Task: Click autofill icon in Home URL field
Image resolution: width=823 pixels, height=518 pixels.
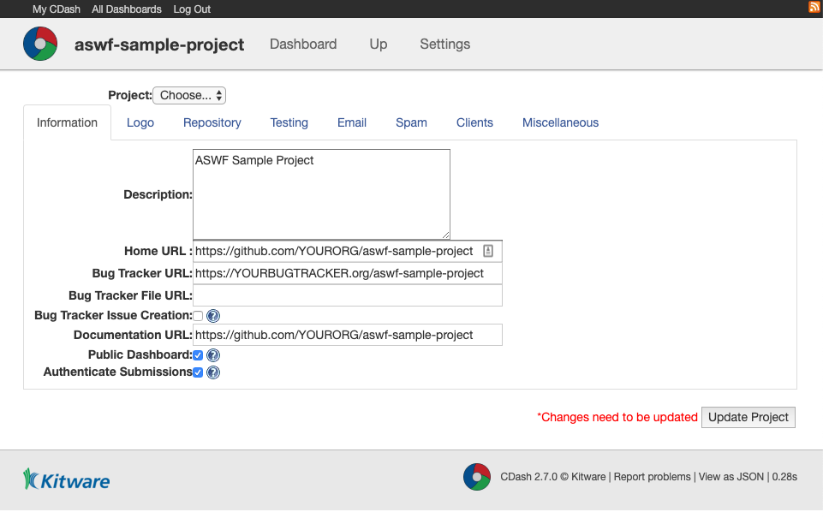Action: pyautogui.click(x=488, y=252)
